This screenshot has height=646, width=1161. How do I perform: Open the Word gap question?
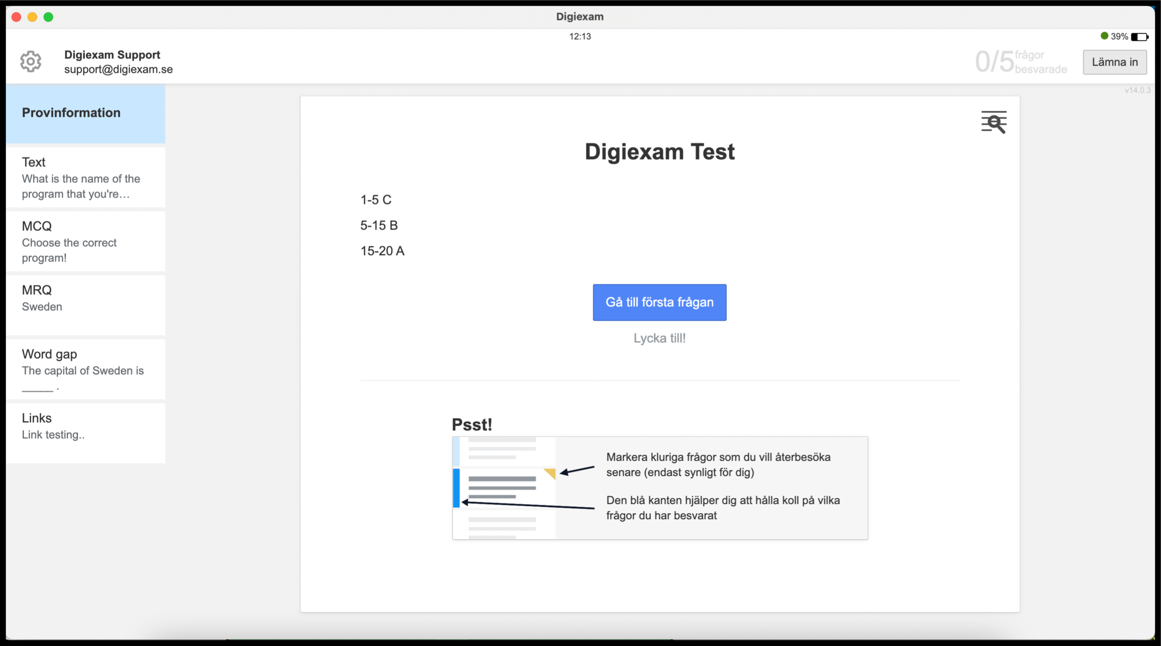click(x=86, y=369)
